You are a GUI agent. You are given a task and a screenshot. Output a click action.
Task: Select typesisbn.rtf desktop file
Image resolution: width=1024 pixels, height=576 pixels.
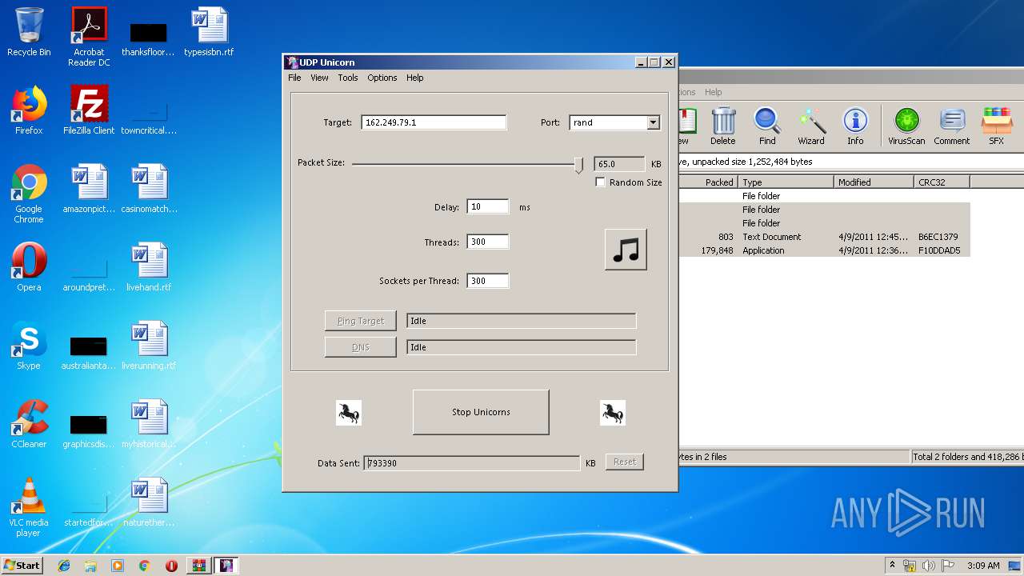pos(209,33)
